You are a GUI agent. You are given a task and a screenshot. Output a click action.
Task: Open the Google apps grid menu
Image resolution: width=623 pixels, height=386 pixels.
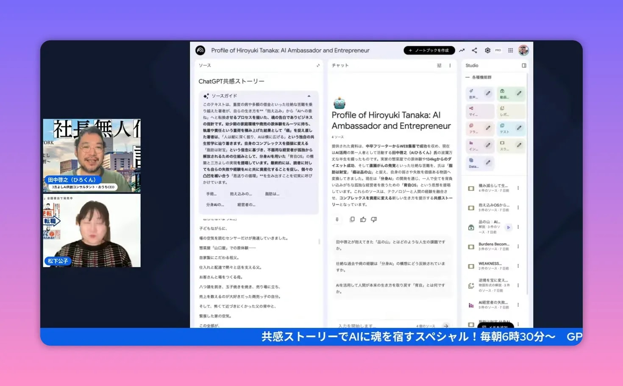(x=510, y=50)
